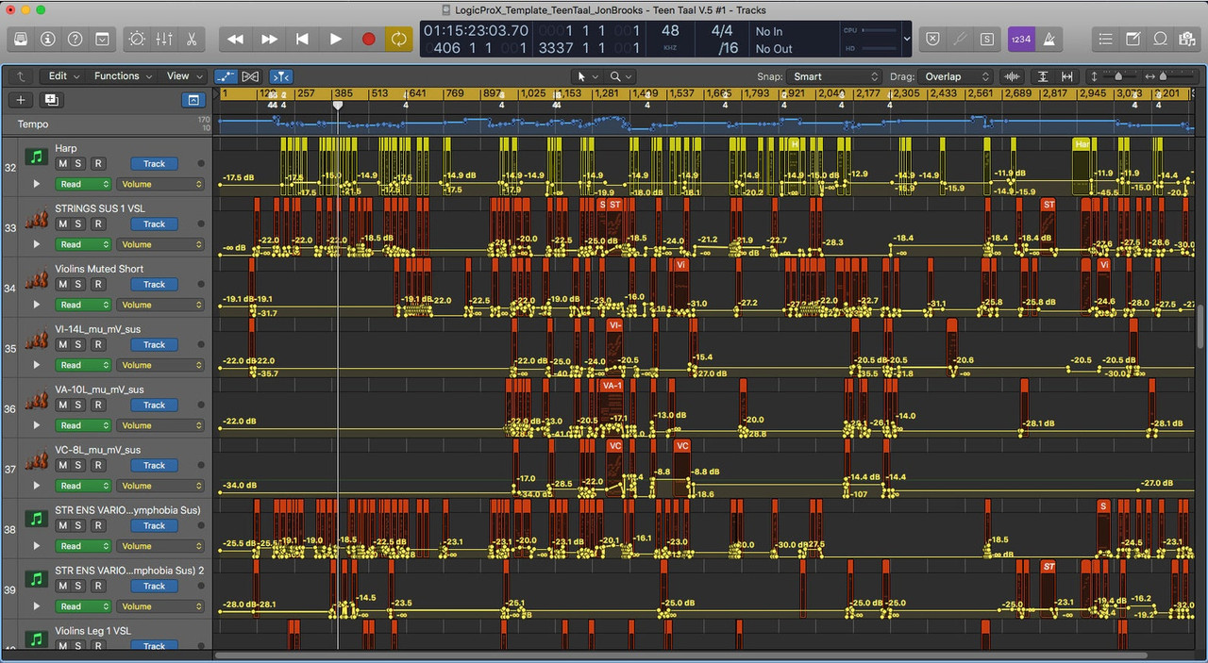Open the Inspector info icon
The width and height of the screenshot is (1208, 663).
click(x=48, y=39)
